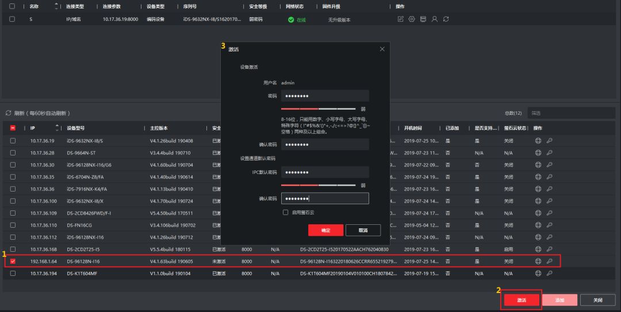This screenshot has width=621, height=312.
Task: Check the box for device 10.17.36.19
Action: 13,141
